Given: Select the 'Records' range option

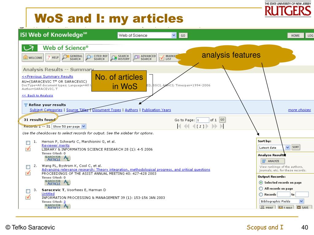Looking at the screenshot, I should [x=261, y=194].
